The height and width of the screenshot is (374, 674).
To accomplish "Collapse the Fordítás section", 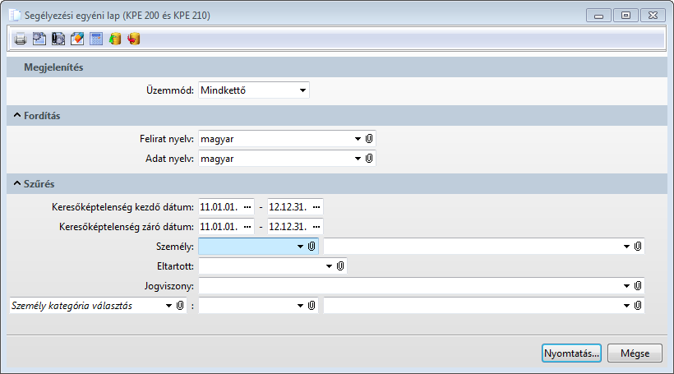I will (17, 115).
